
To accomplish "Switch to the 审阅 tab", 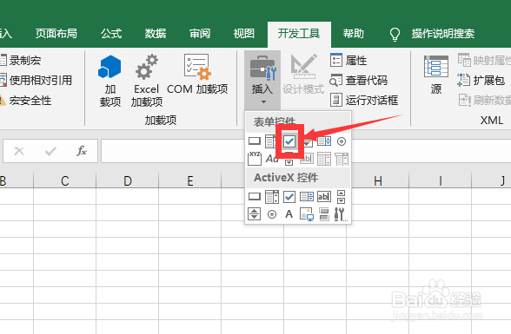I will (200, 34).
